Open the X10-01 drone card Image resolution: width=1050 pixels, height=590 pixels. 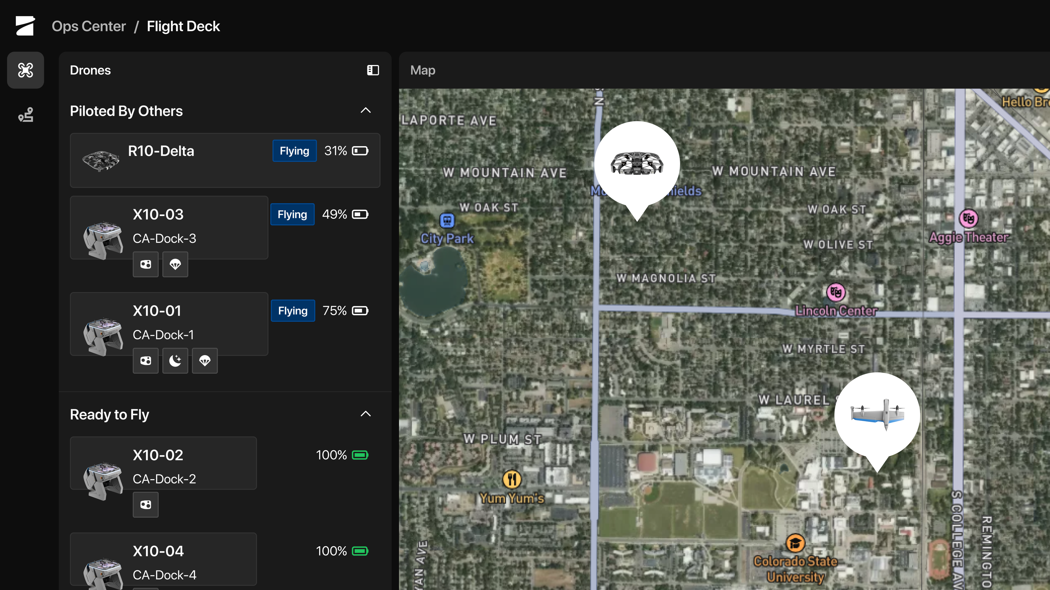pos(169,324)
